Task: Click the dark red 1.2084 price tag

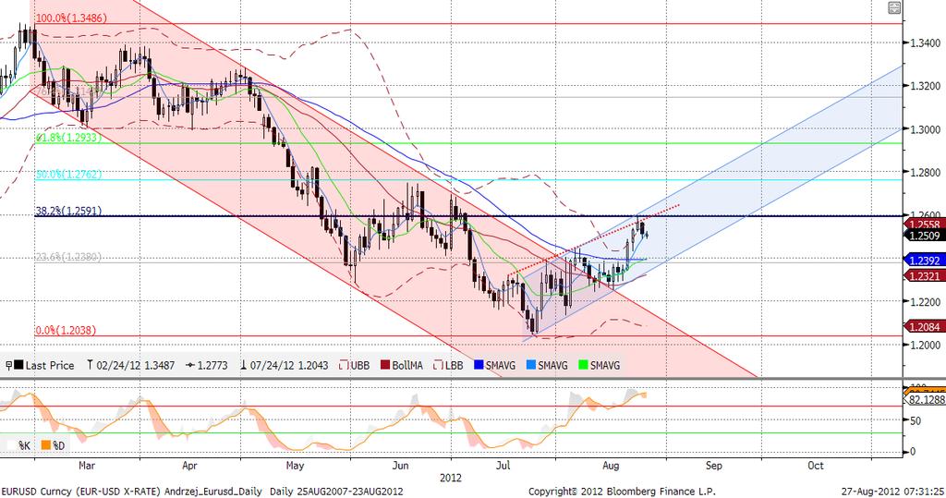Action: tap(924, 326)
